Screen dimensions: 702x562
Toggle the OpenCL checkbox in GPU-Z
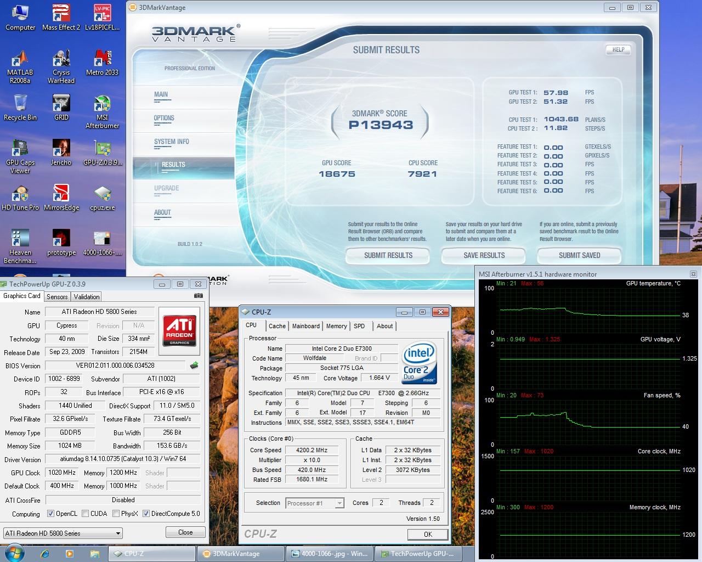point(50,514)
